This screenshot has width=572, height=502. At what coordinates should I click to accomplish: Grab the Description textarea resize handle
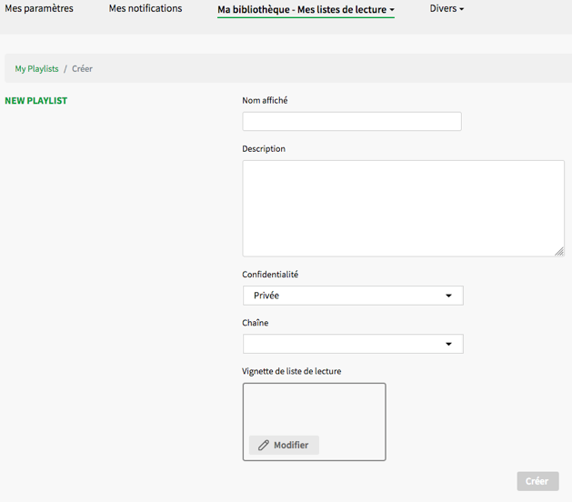tap(559, 251)
